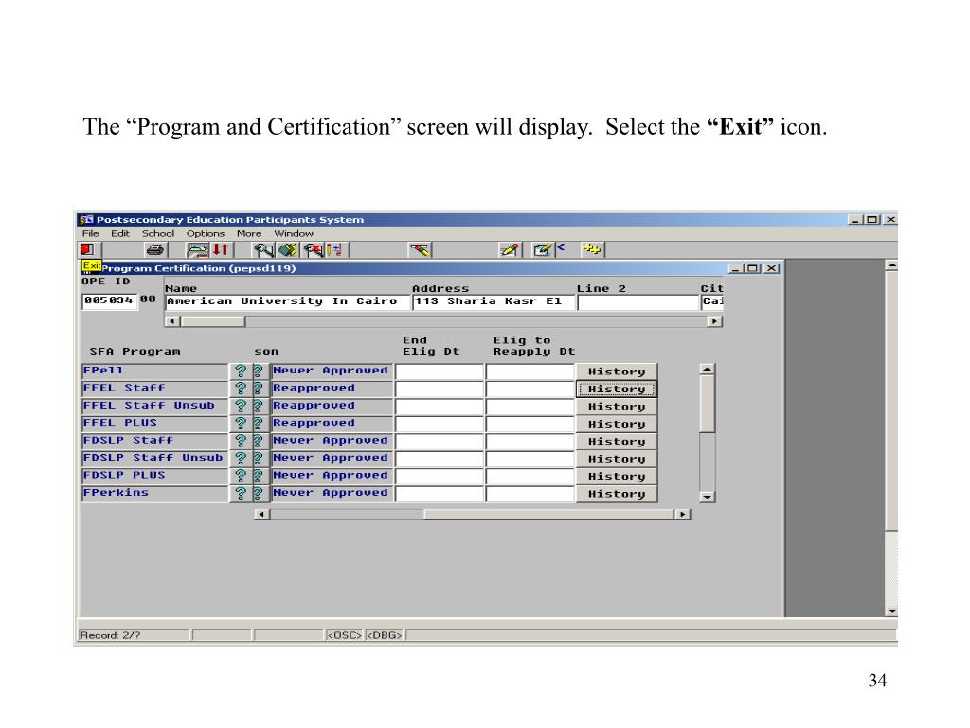Screen dimensions: 970x728
Task: Click main window scrollbar up arrow
Action: click(x=891, y=265)
